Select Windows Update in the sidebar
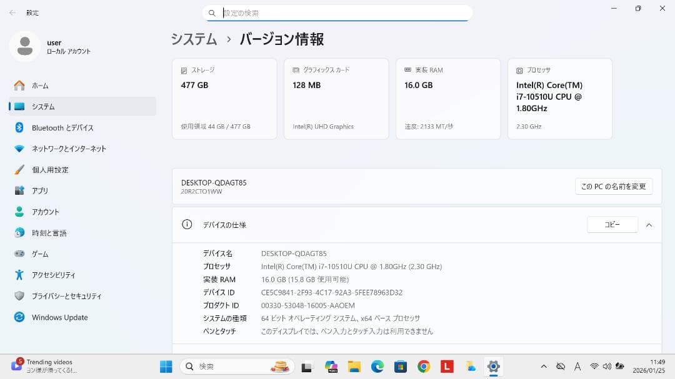The height and width of the screenshot is (379, 675). coord(60,317)
